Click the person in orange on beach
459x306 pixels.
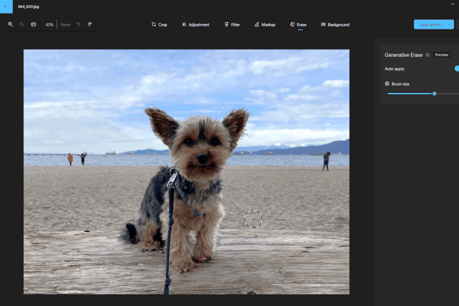[70, 159]
